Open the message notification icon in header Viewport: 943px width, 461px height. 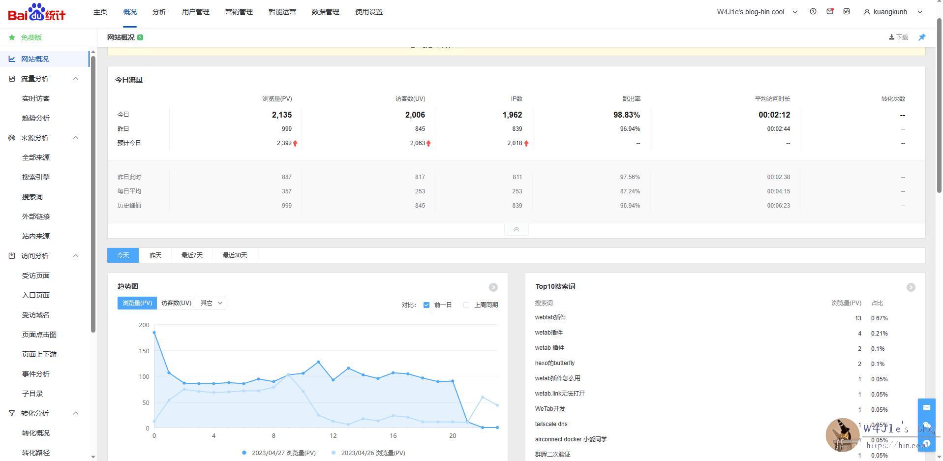[x=830, y=11]
